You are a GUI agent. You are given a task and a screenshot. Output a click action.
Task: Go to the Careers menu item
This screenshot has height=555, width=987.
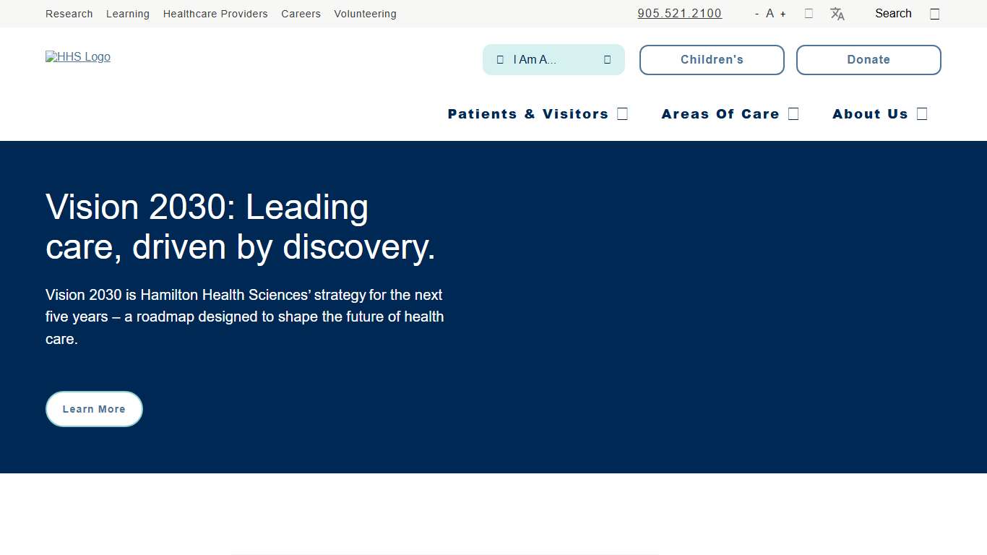point(301,14)
